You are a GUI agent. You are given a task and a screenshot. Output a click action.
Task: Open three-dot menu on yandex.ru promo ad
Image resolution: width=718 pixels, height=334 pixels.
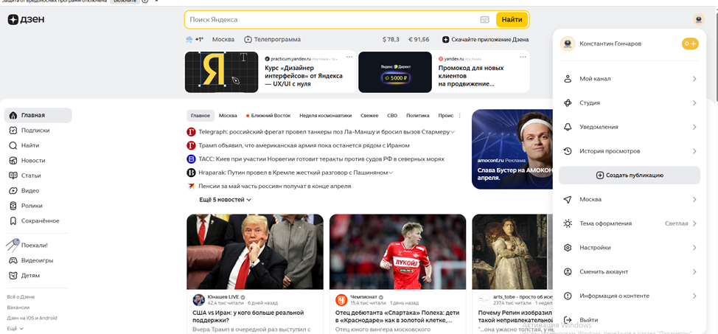(523, 57)
